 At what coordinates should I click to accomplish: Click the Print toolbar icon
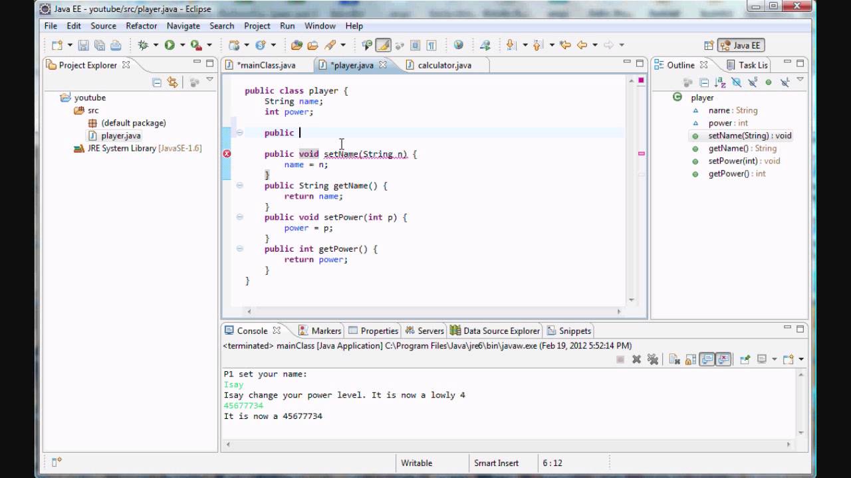click(116, 45)
